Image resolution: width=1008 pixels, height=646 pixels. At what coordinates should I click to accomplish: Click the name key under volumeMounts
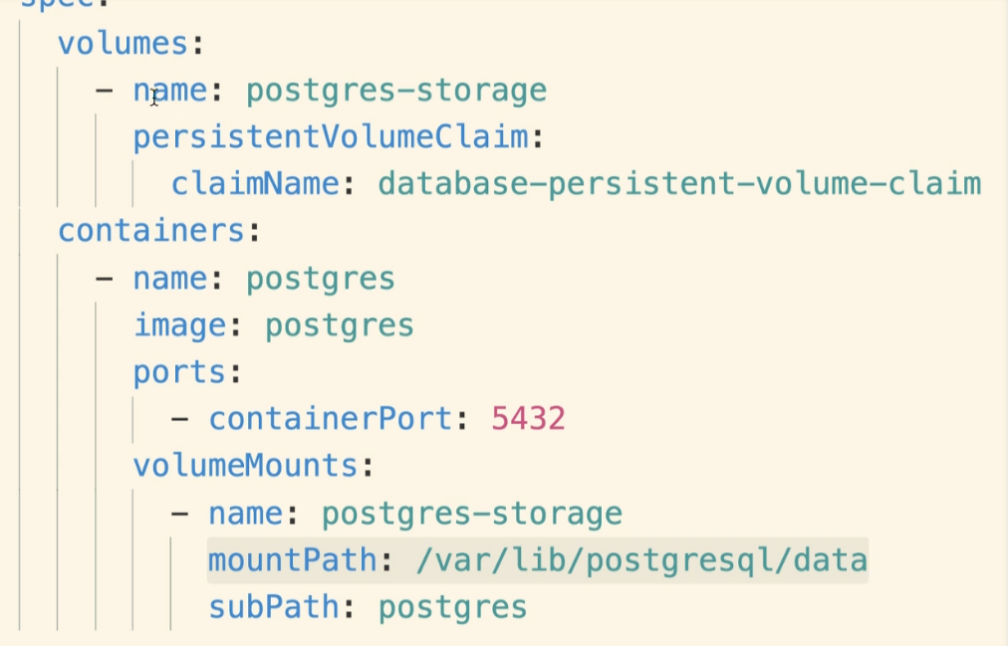[246, 514]
